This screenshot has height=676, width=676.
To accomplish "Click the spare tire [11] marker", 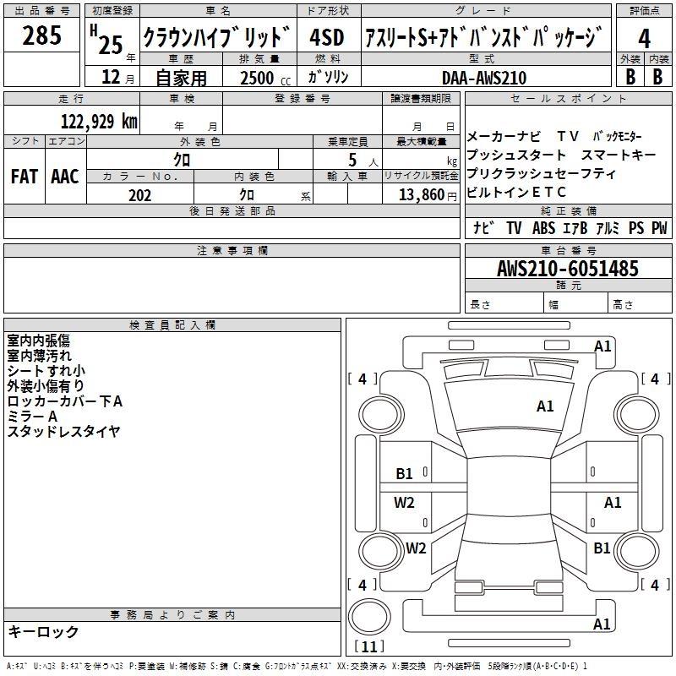I will click(369, 646).
